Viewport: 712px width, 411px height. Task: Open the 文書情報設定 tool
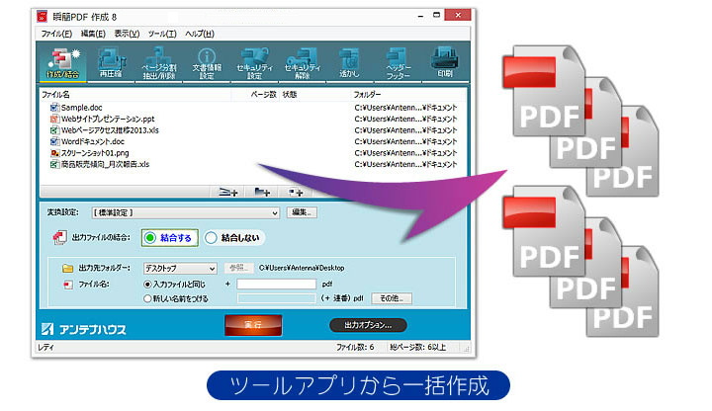(207, 62)
